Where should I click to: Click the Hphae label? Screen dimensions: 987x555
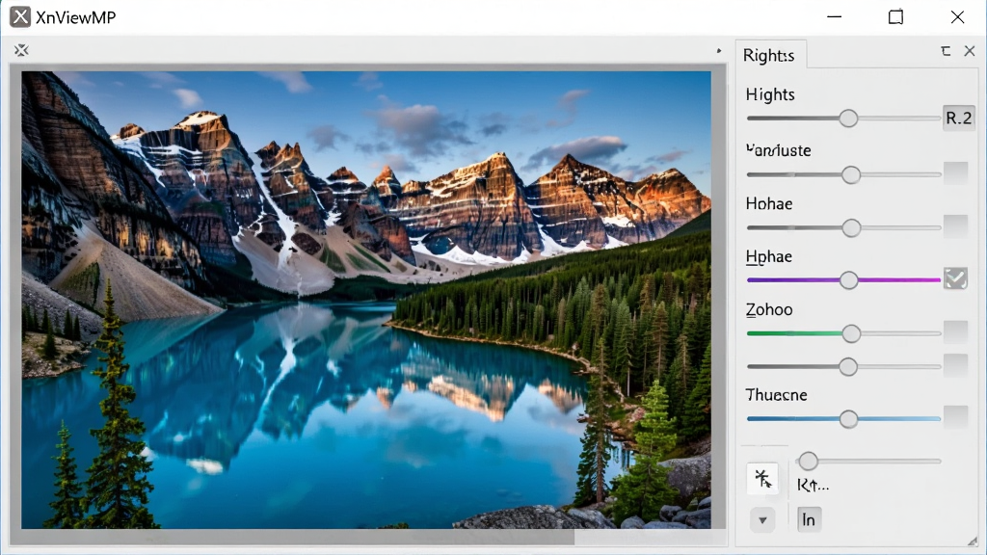click(768, 256)
